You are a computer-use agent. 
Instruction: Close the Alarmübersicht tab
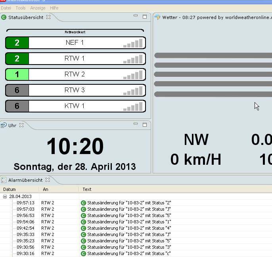pyautogui.click(x=48, y=180)
